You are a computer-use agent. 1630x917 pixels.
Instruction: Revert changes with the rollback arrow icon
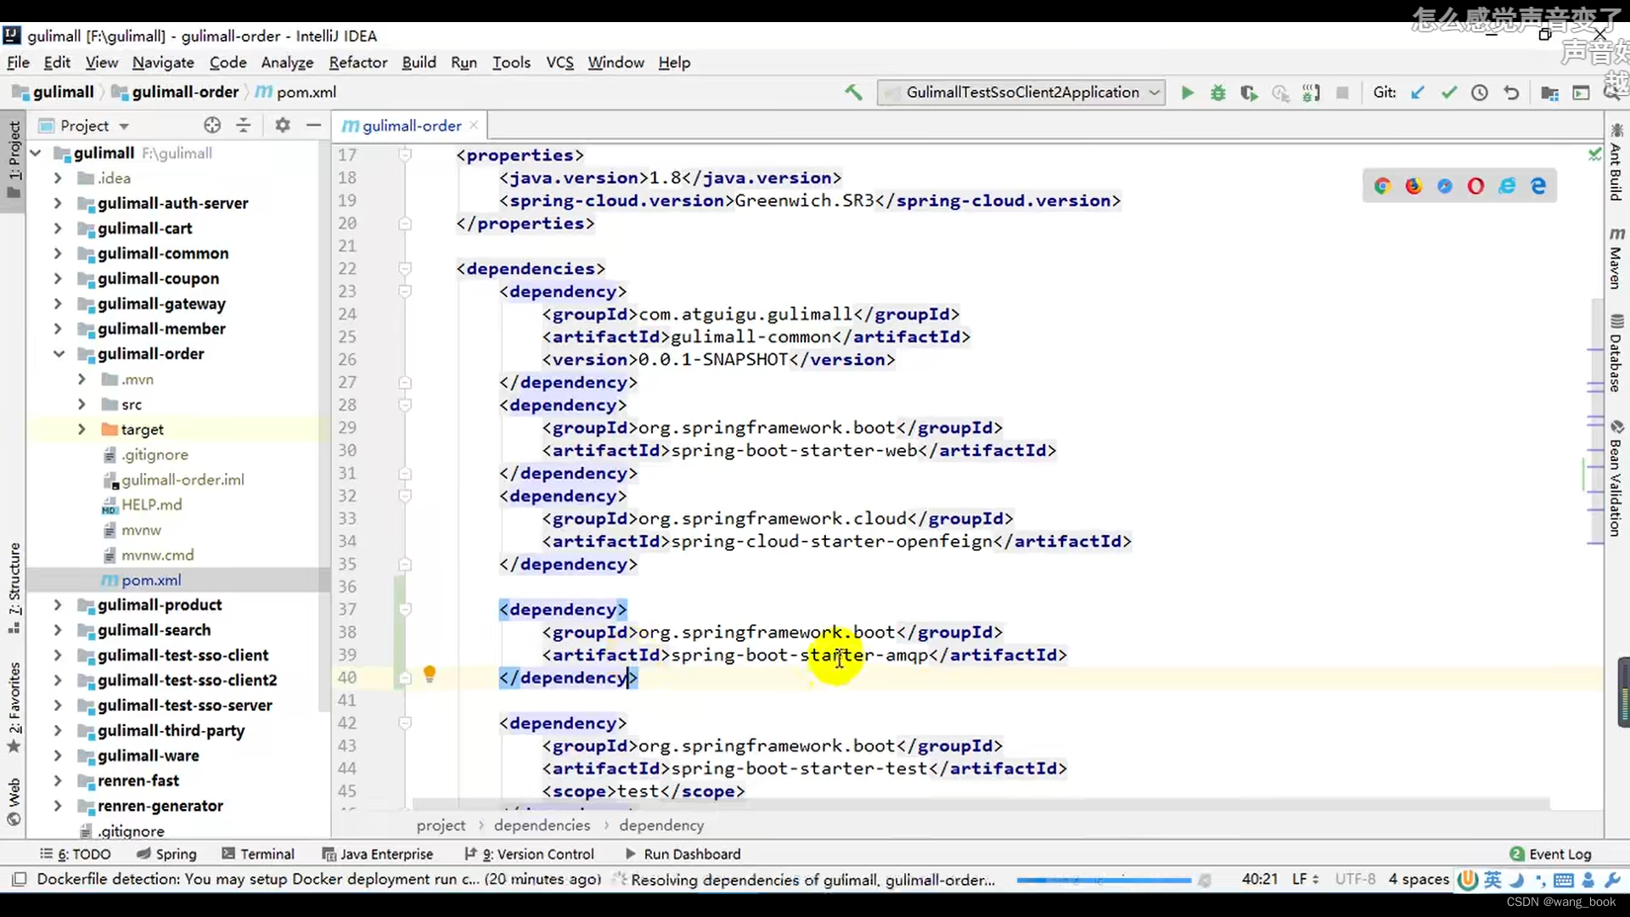coord(1511,93)
